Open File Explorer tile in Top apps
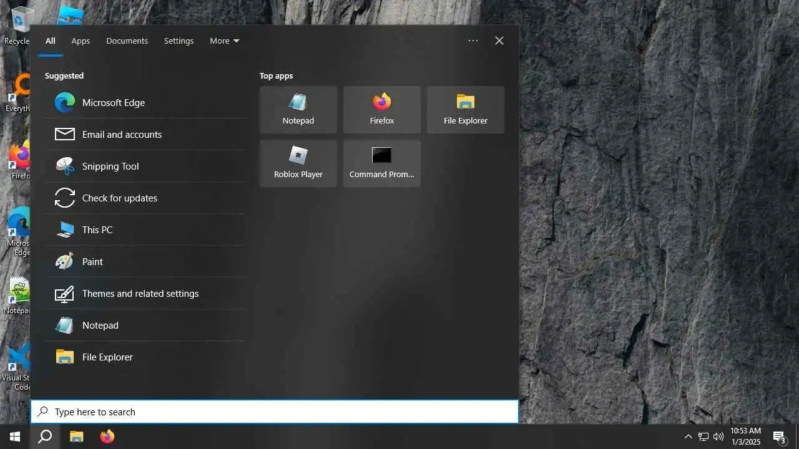 click(x=466, y=110)
